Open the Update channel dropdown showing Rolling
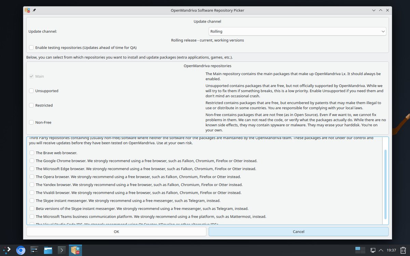 297,31
